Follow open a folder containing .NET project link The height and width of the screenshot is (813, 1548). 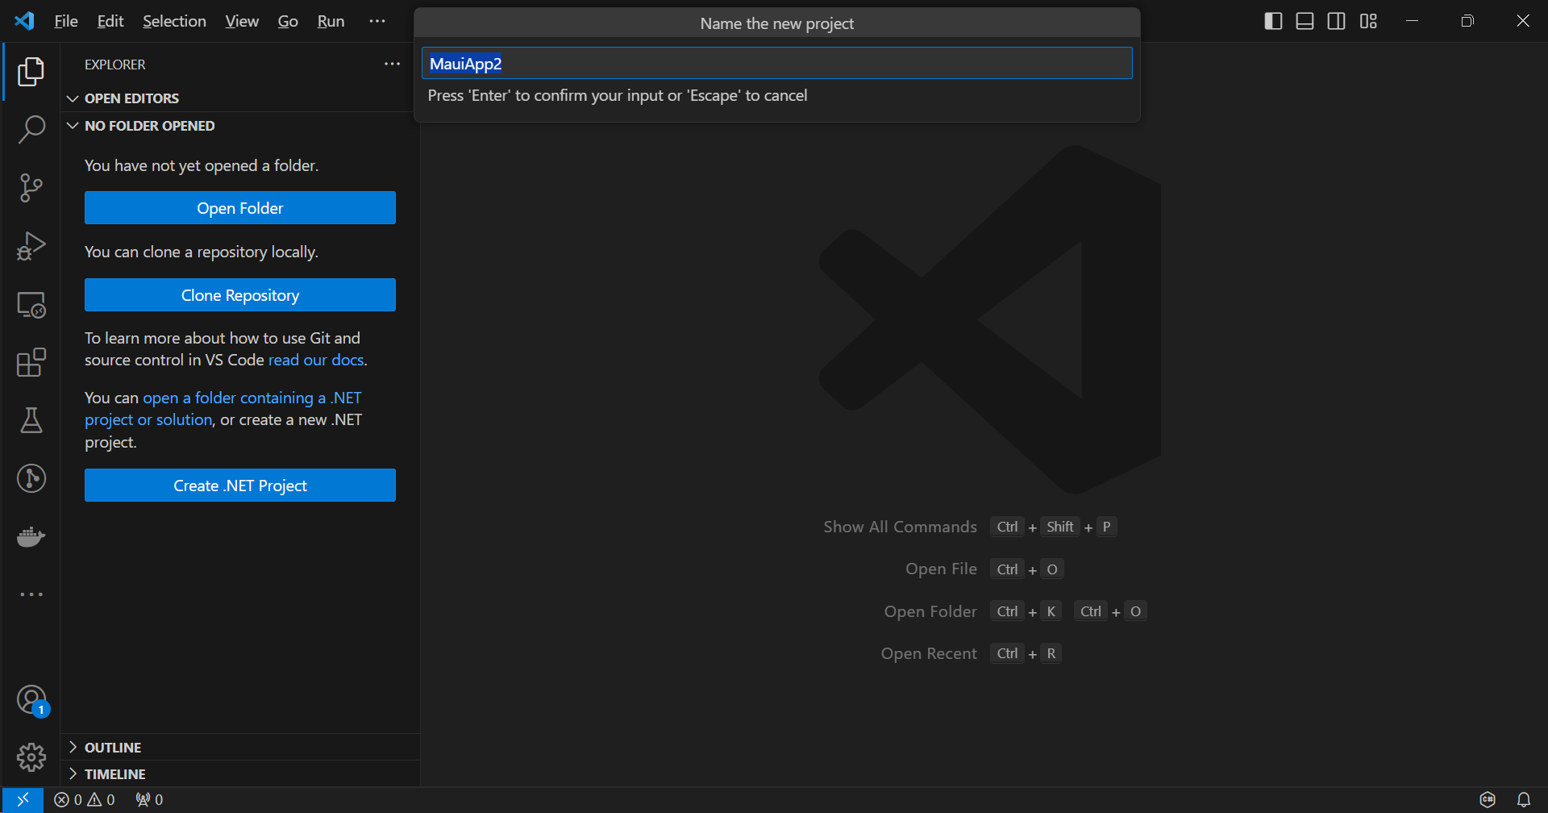click(x=222, y=408)
